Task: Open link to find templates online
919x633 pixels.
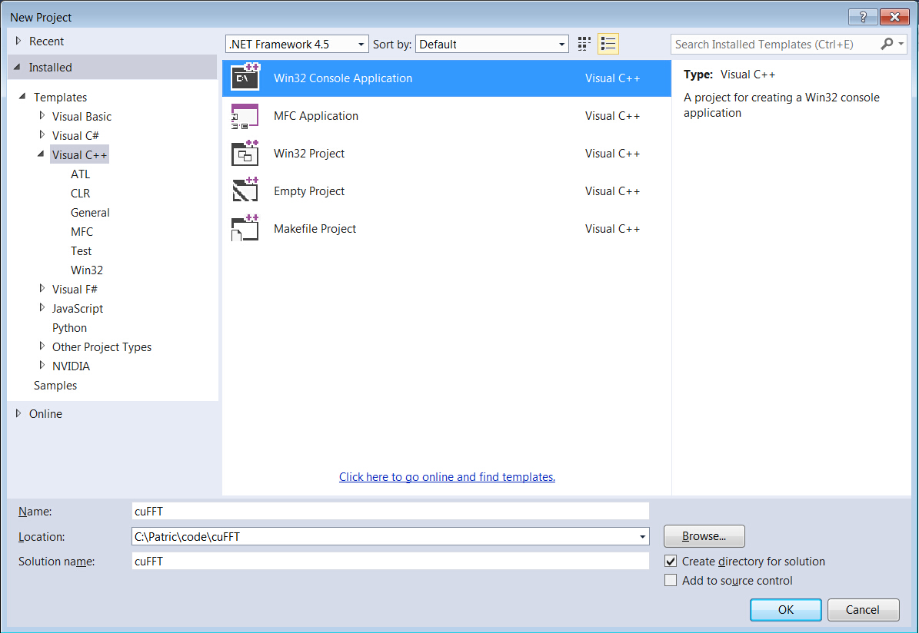Action: tap(447, 476)
